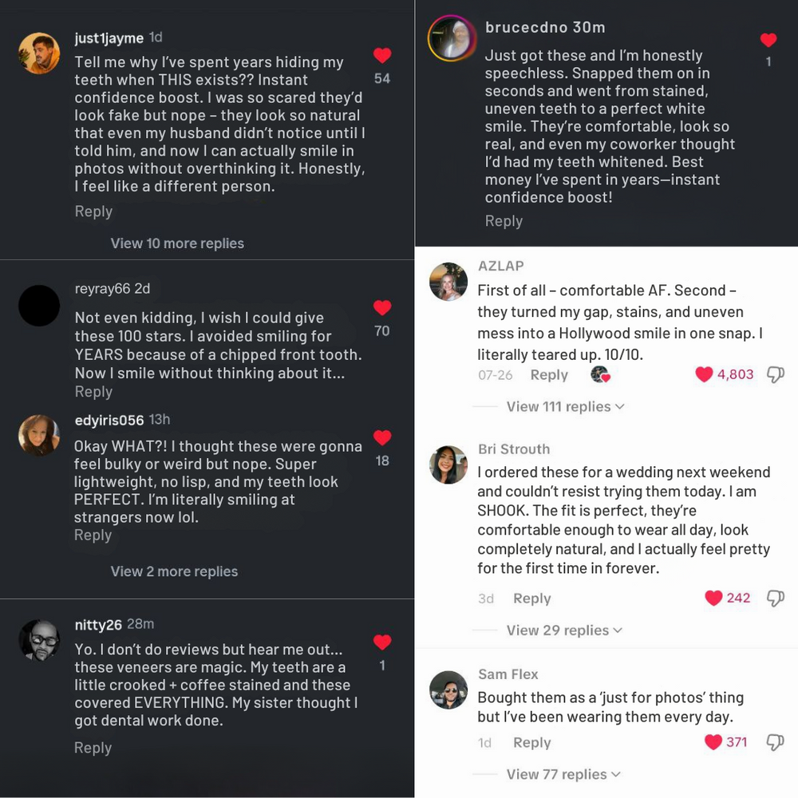Dislike AZLAP's comment
This screenshot has width=798, height=798.
coord(775,375)
